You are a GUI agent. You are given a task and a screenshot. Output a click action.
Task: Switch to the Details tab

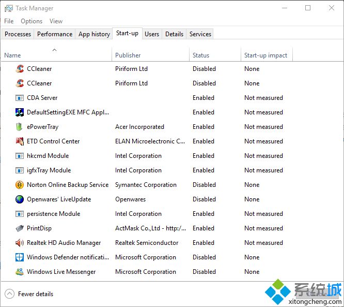click(174, 34)
